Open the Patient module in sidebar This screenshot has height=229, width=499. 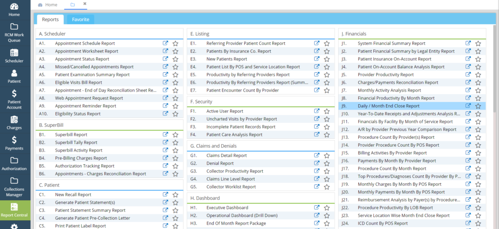14,76
